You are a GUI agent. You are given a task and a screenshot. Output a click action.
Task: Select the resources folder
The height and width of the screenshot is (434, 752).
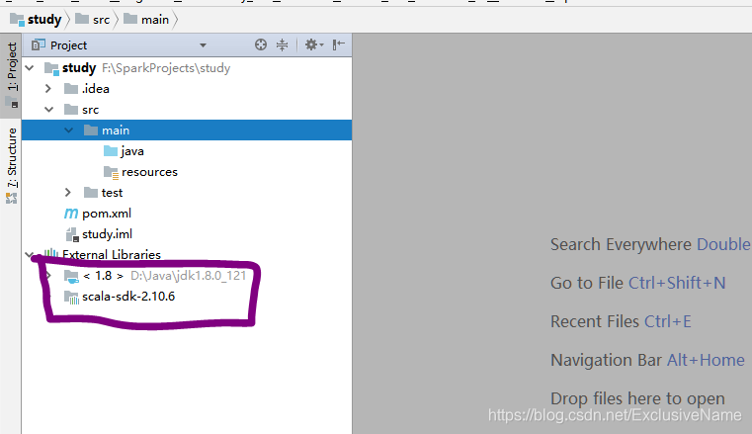coord(187,172)
